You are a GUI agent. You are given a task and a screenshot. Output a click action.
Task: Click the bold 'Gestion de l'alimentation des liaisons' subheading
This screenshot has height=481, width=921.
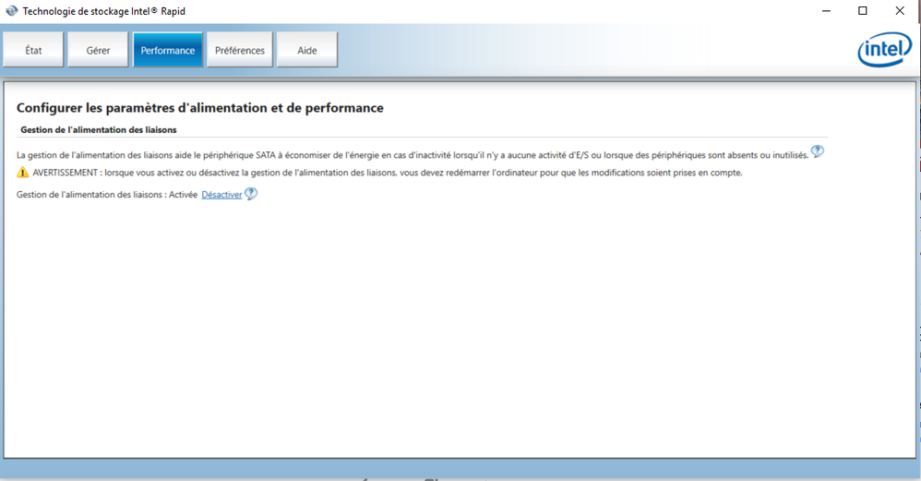click(99, 130)
